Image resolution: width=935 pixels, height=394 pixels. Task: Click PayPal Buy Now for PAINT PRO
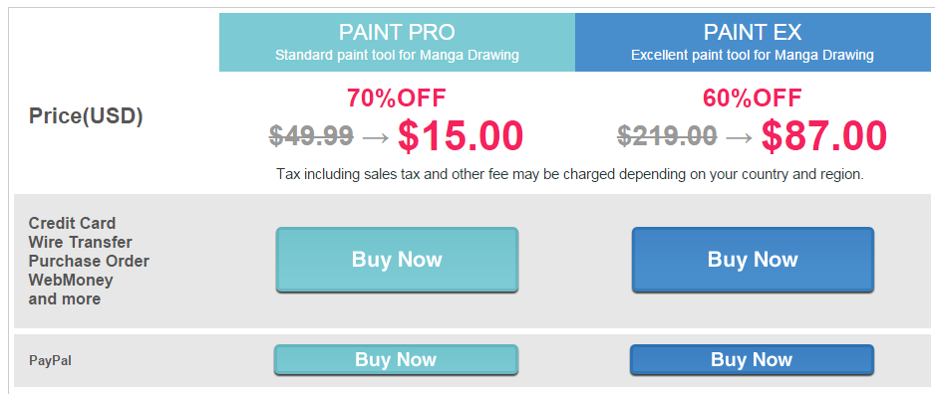(x=396, y=359)
